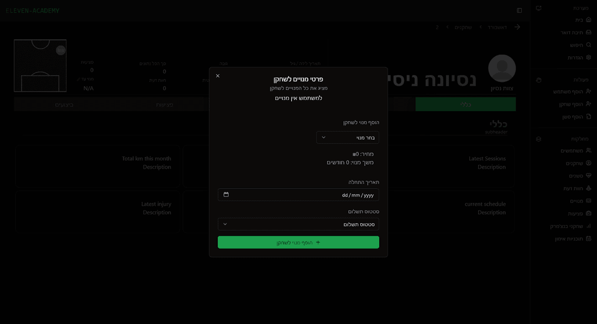
Task: Open the בחר מנוי subscription dropdown
Action: (348, 138)
